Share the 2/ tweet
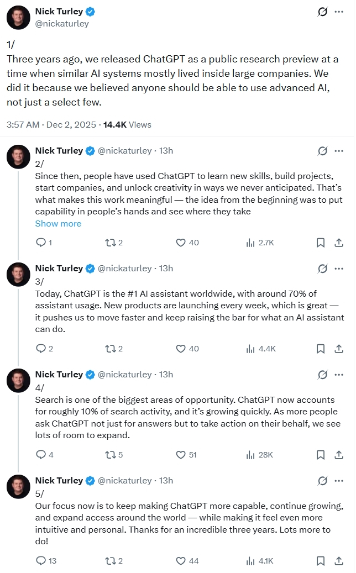Image resolution: width=356 pixels, height=573 pixels. pos(339,243)
